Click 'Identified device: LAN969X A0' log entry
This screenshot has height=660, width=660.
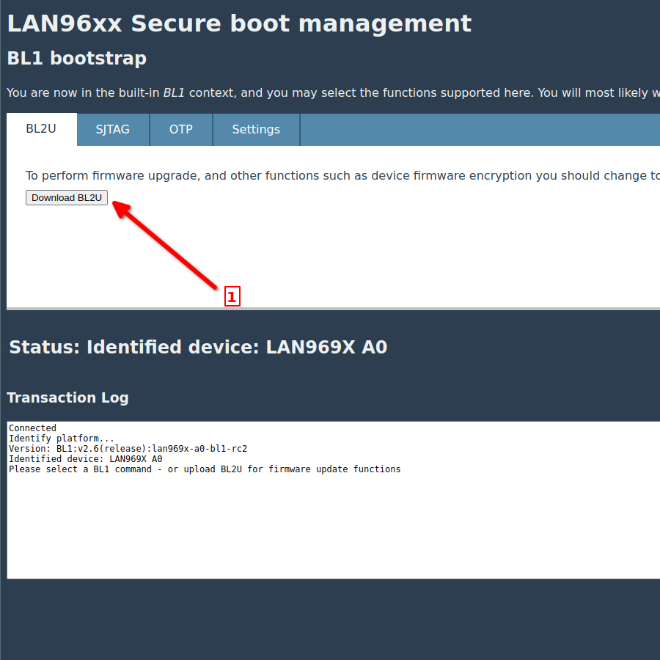(x=85, y=459)
